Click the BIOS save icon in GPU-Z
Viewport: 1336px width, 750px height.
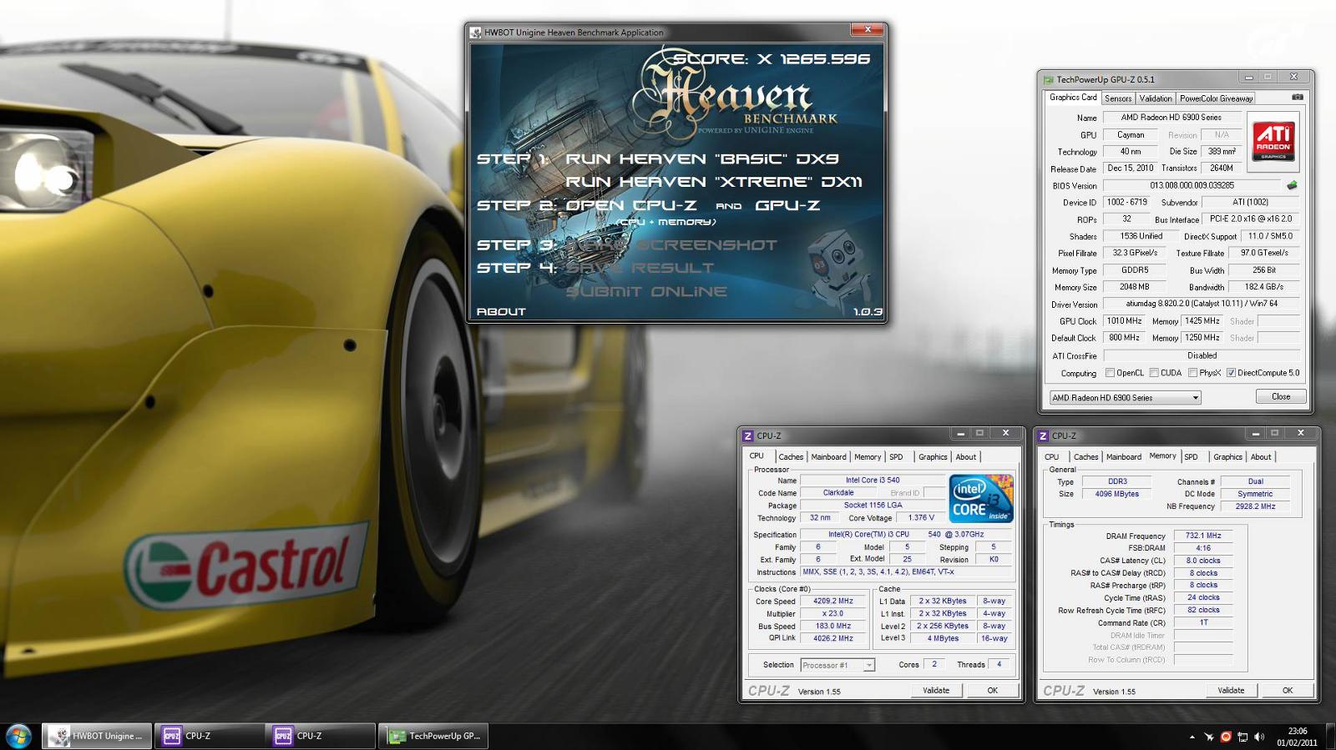tap(1292, 185)
